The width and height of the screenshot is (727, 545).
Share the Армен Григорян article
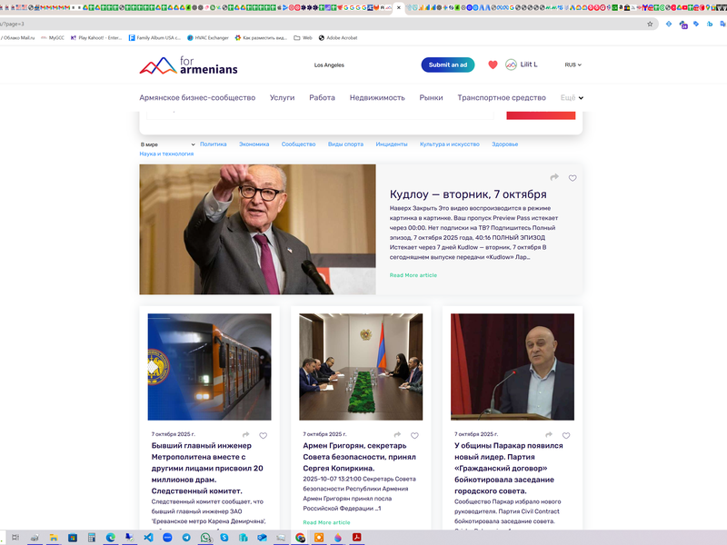pos(397,435)
